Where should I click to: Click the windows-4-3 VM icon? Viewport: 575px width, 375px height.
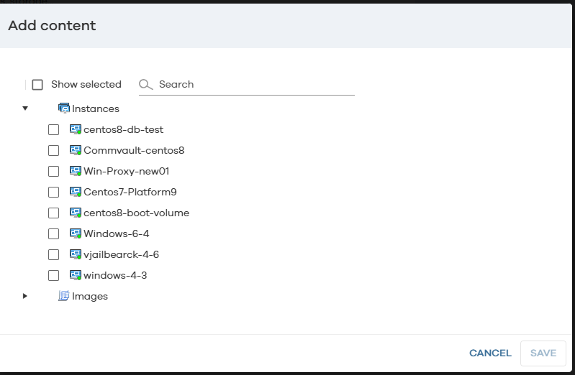[x=76, y=275]
